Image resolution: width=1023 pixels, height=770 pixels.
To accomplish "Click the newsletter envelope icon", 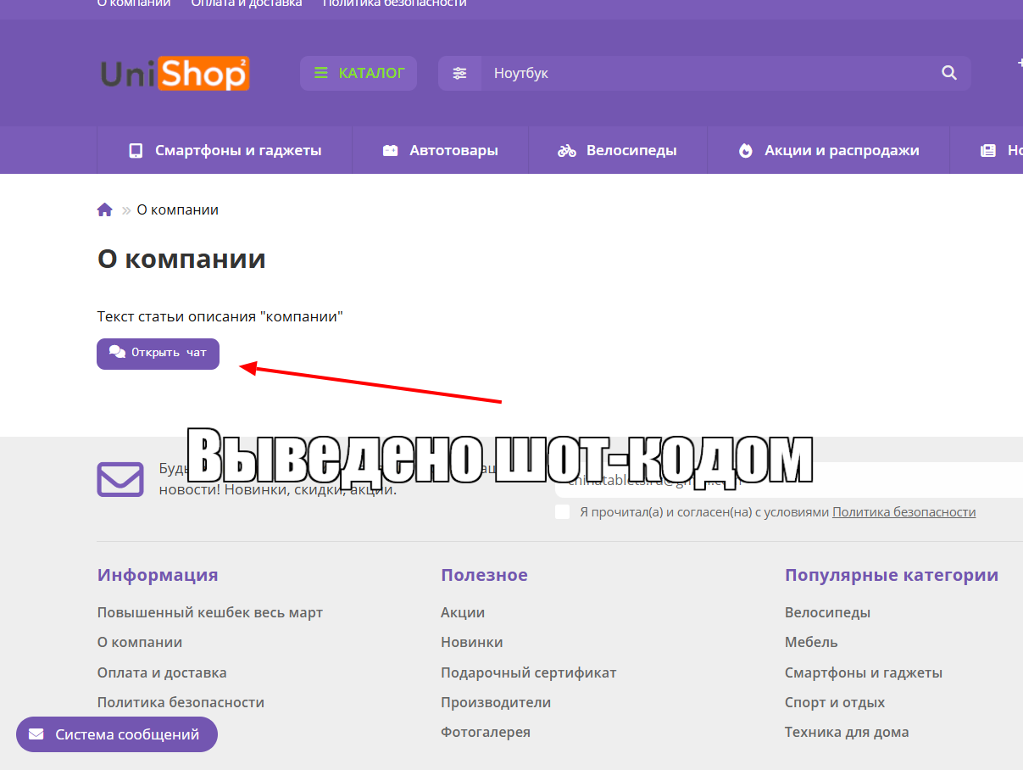I will pyautogui.click(x=120, y=479).
